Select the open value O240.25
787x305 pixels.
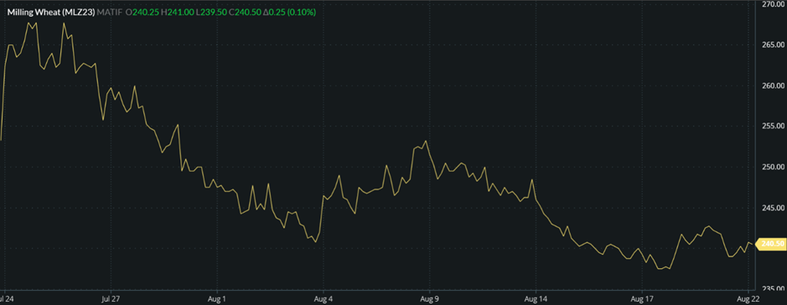click(143, 13)
